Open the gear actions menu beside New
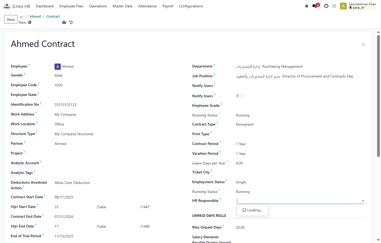The height and width of the screenshot is (243, 381). click(30, 22)
